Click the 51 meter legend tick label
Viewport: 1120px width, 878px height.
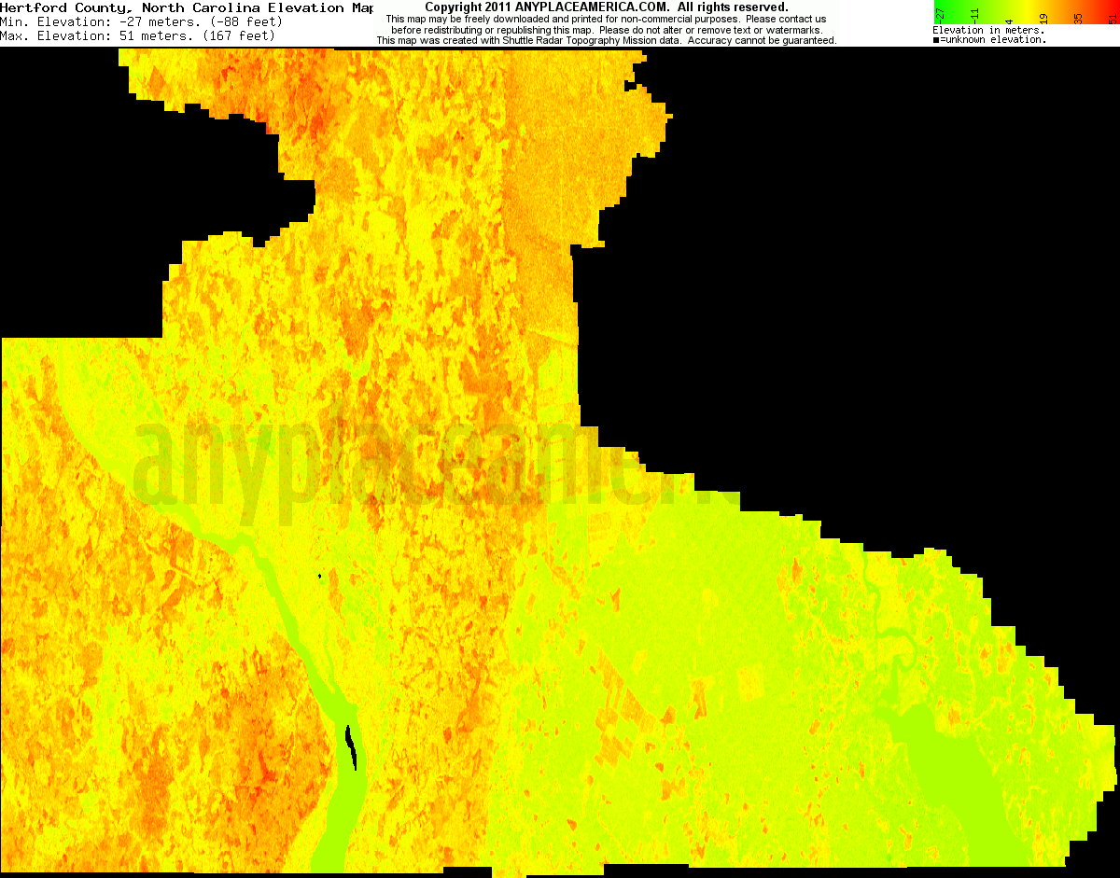1113,17
